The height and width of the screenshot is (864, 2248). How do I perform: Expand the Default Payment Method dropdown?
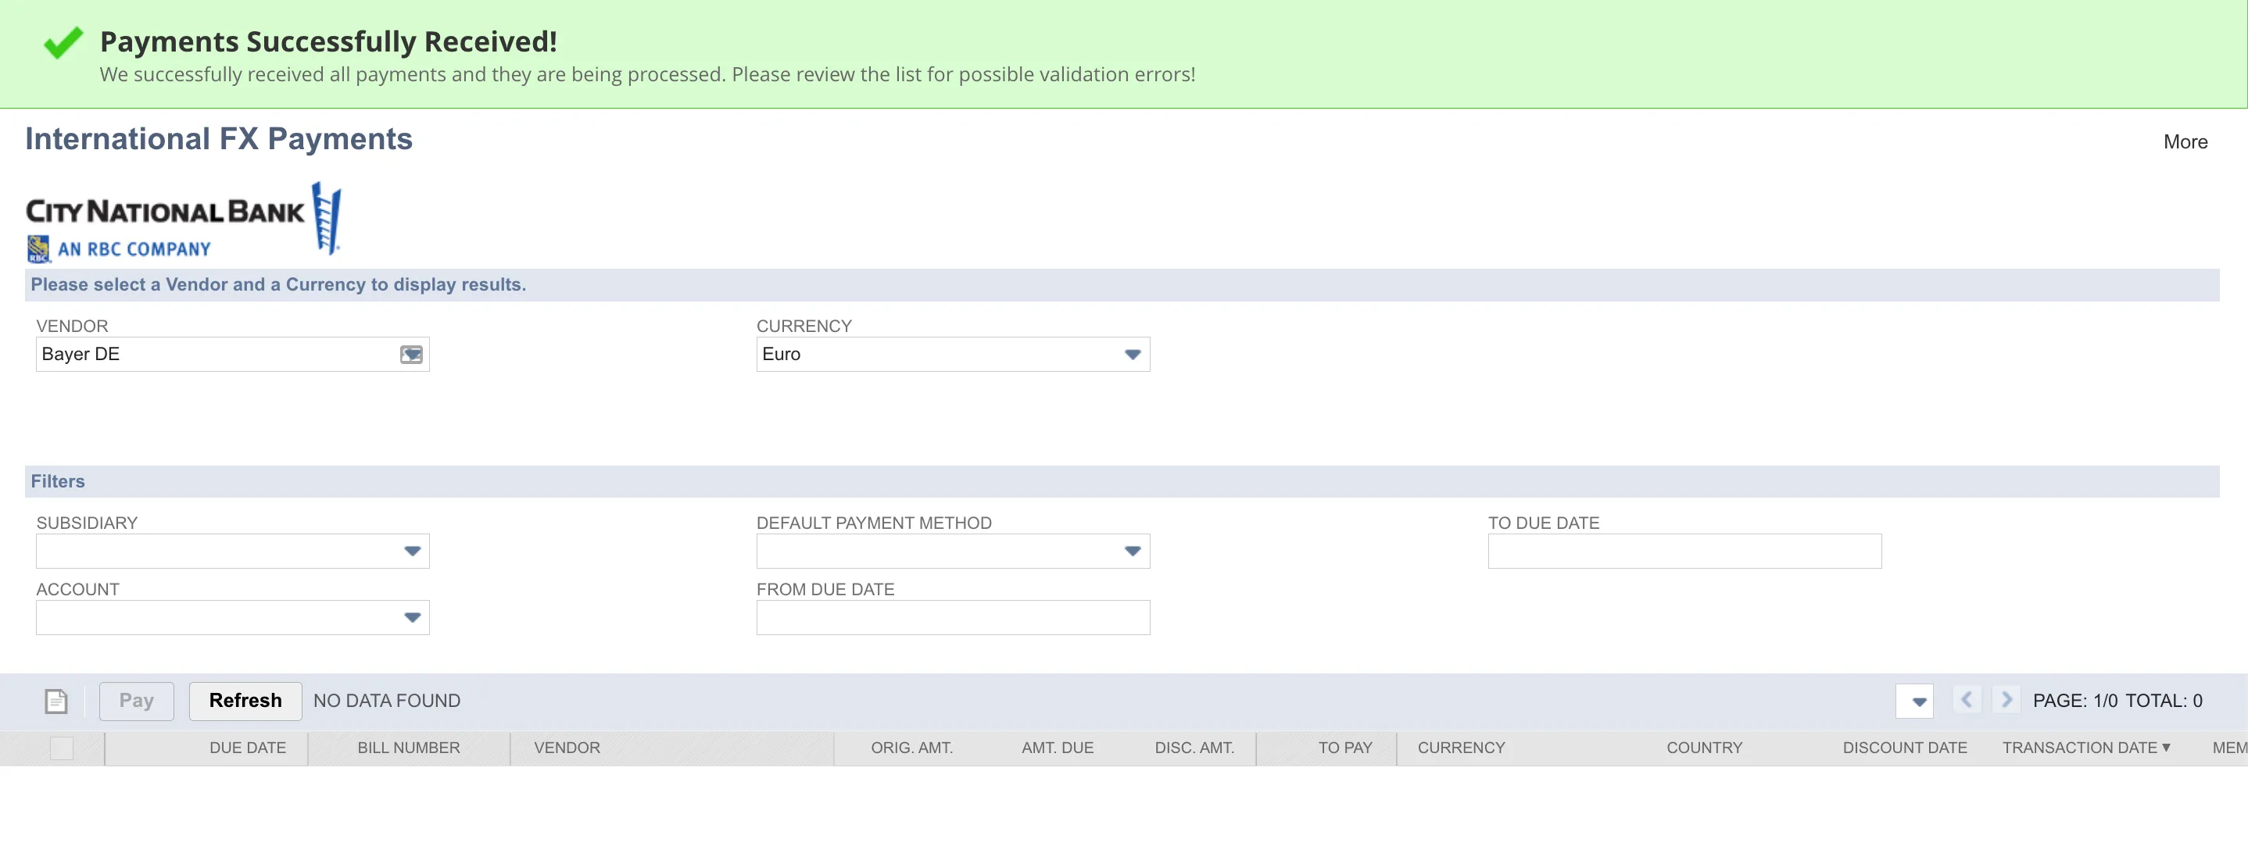[x=953, y=551]
